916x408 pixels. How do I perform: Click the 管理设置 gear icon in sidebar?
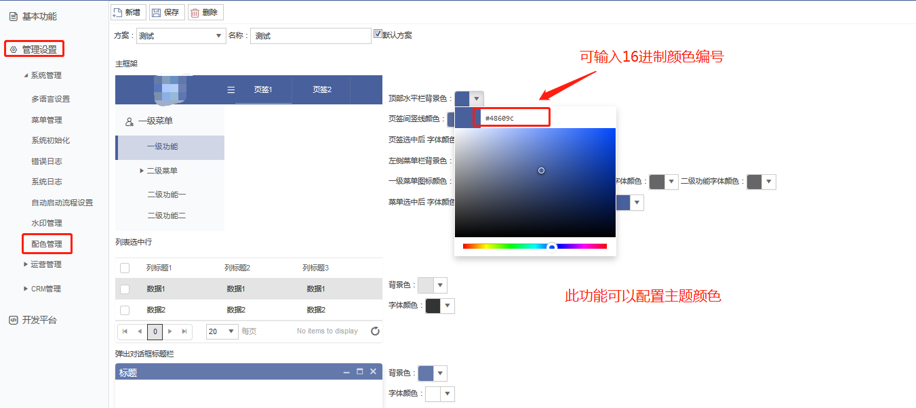coord(12,48)
